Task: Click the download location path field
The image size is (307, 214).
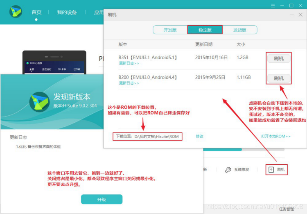Action: pyautogui.click(x=147, y=137)
